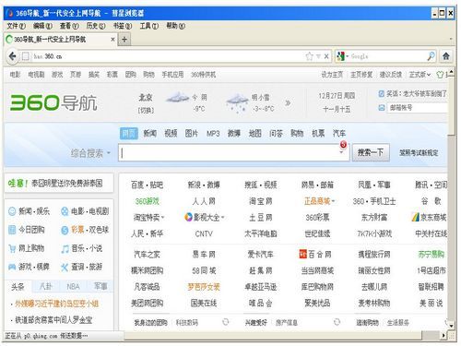Switch to the NBA news tab
The height and width of the screenshot is (346, 461).
click(73, 287)
